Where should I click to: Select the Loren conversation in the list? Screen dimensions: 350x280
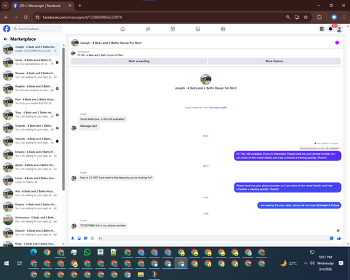pos(31,180)
